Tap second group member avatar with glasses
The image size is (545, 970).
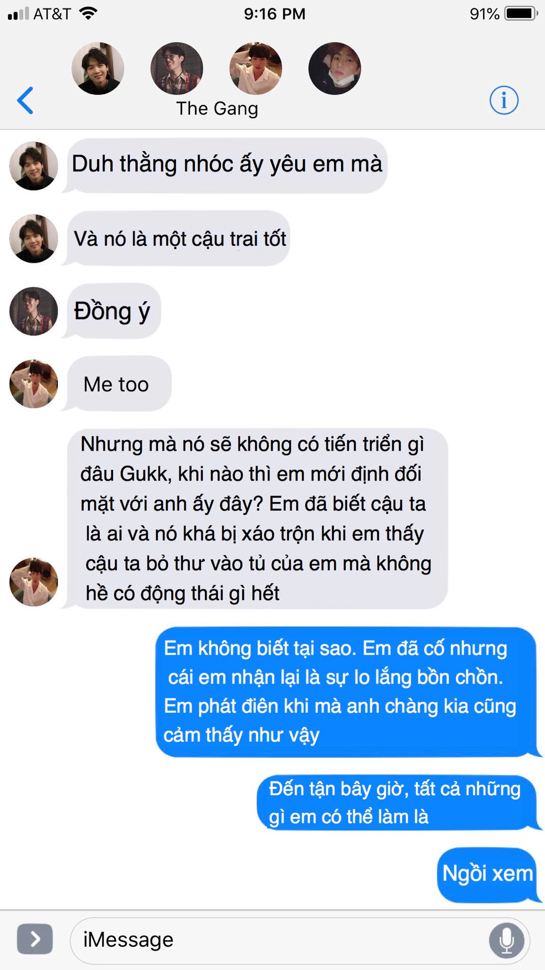[177, 69]
